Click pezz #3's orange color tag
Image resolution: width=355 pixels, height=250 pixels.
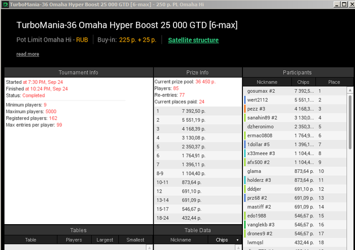pos(245,109)
